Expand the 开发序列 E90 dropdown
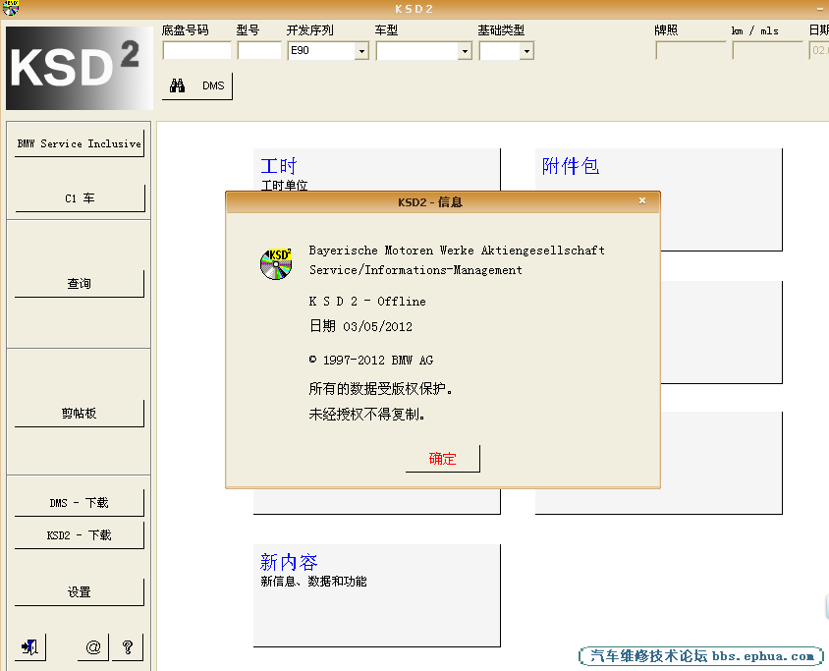This screenshot has width=829, height=671. coord(361,51)
